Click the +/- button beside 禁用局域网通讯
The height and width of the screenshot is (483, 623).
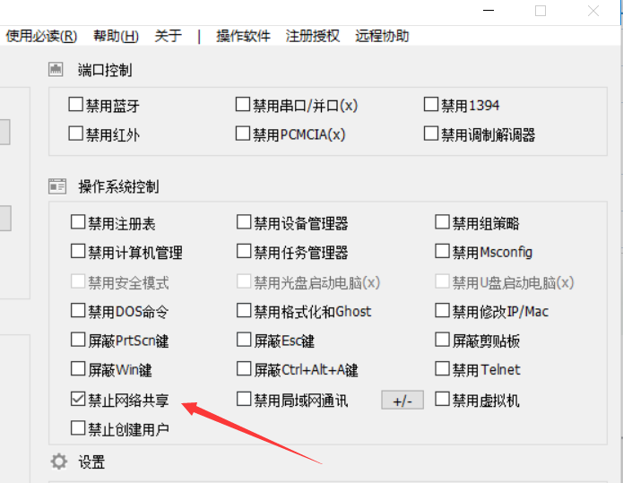click(x=402, y=401)
